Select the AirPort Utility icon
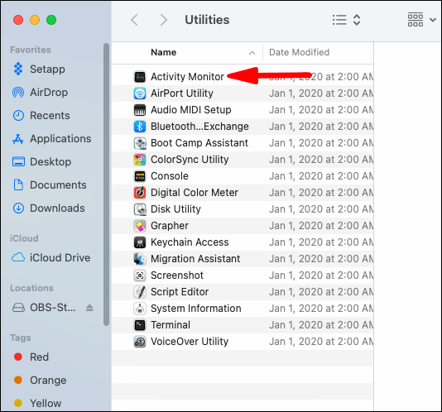Image resolution: width=442 pixels, height=412 pixels. pyautogui.click(x=140, y=93)
